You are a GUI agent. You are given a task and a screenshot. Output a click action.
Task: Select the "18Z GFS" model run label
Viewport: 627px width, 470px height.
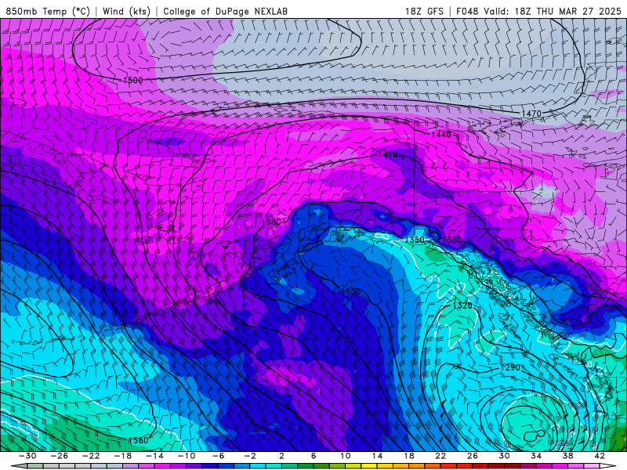[x=424, y=11]
